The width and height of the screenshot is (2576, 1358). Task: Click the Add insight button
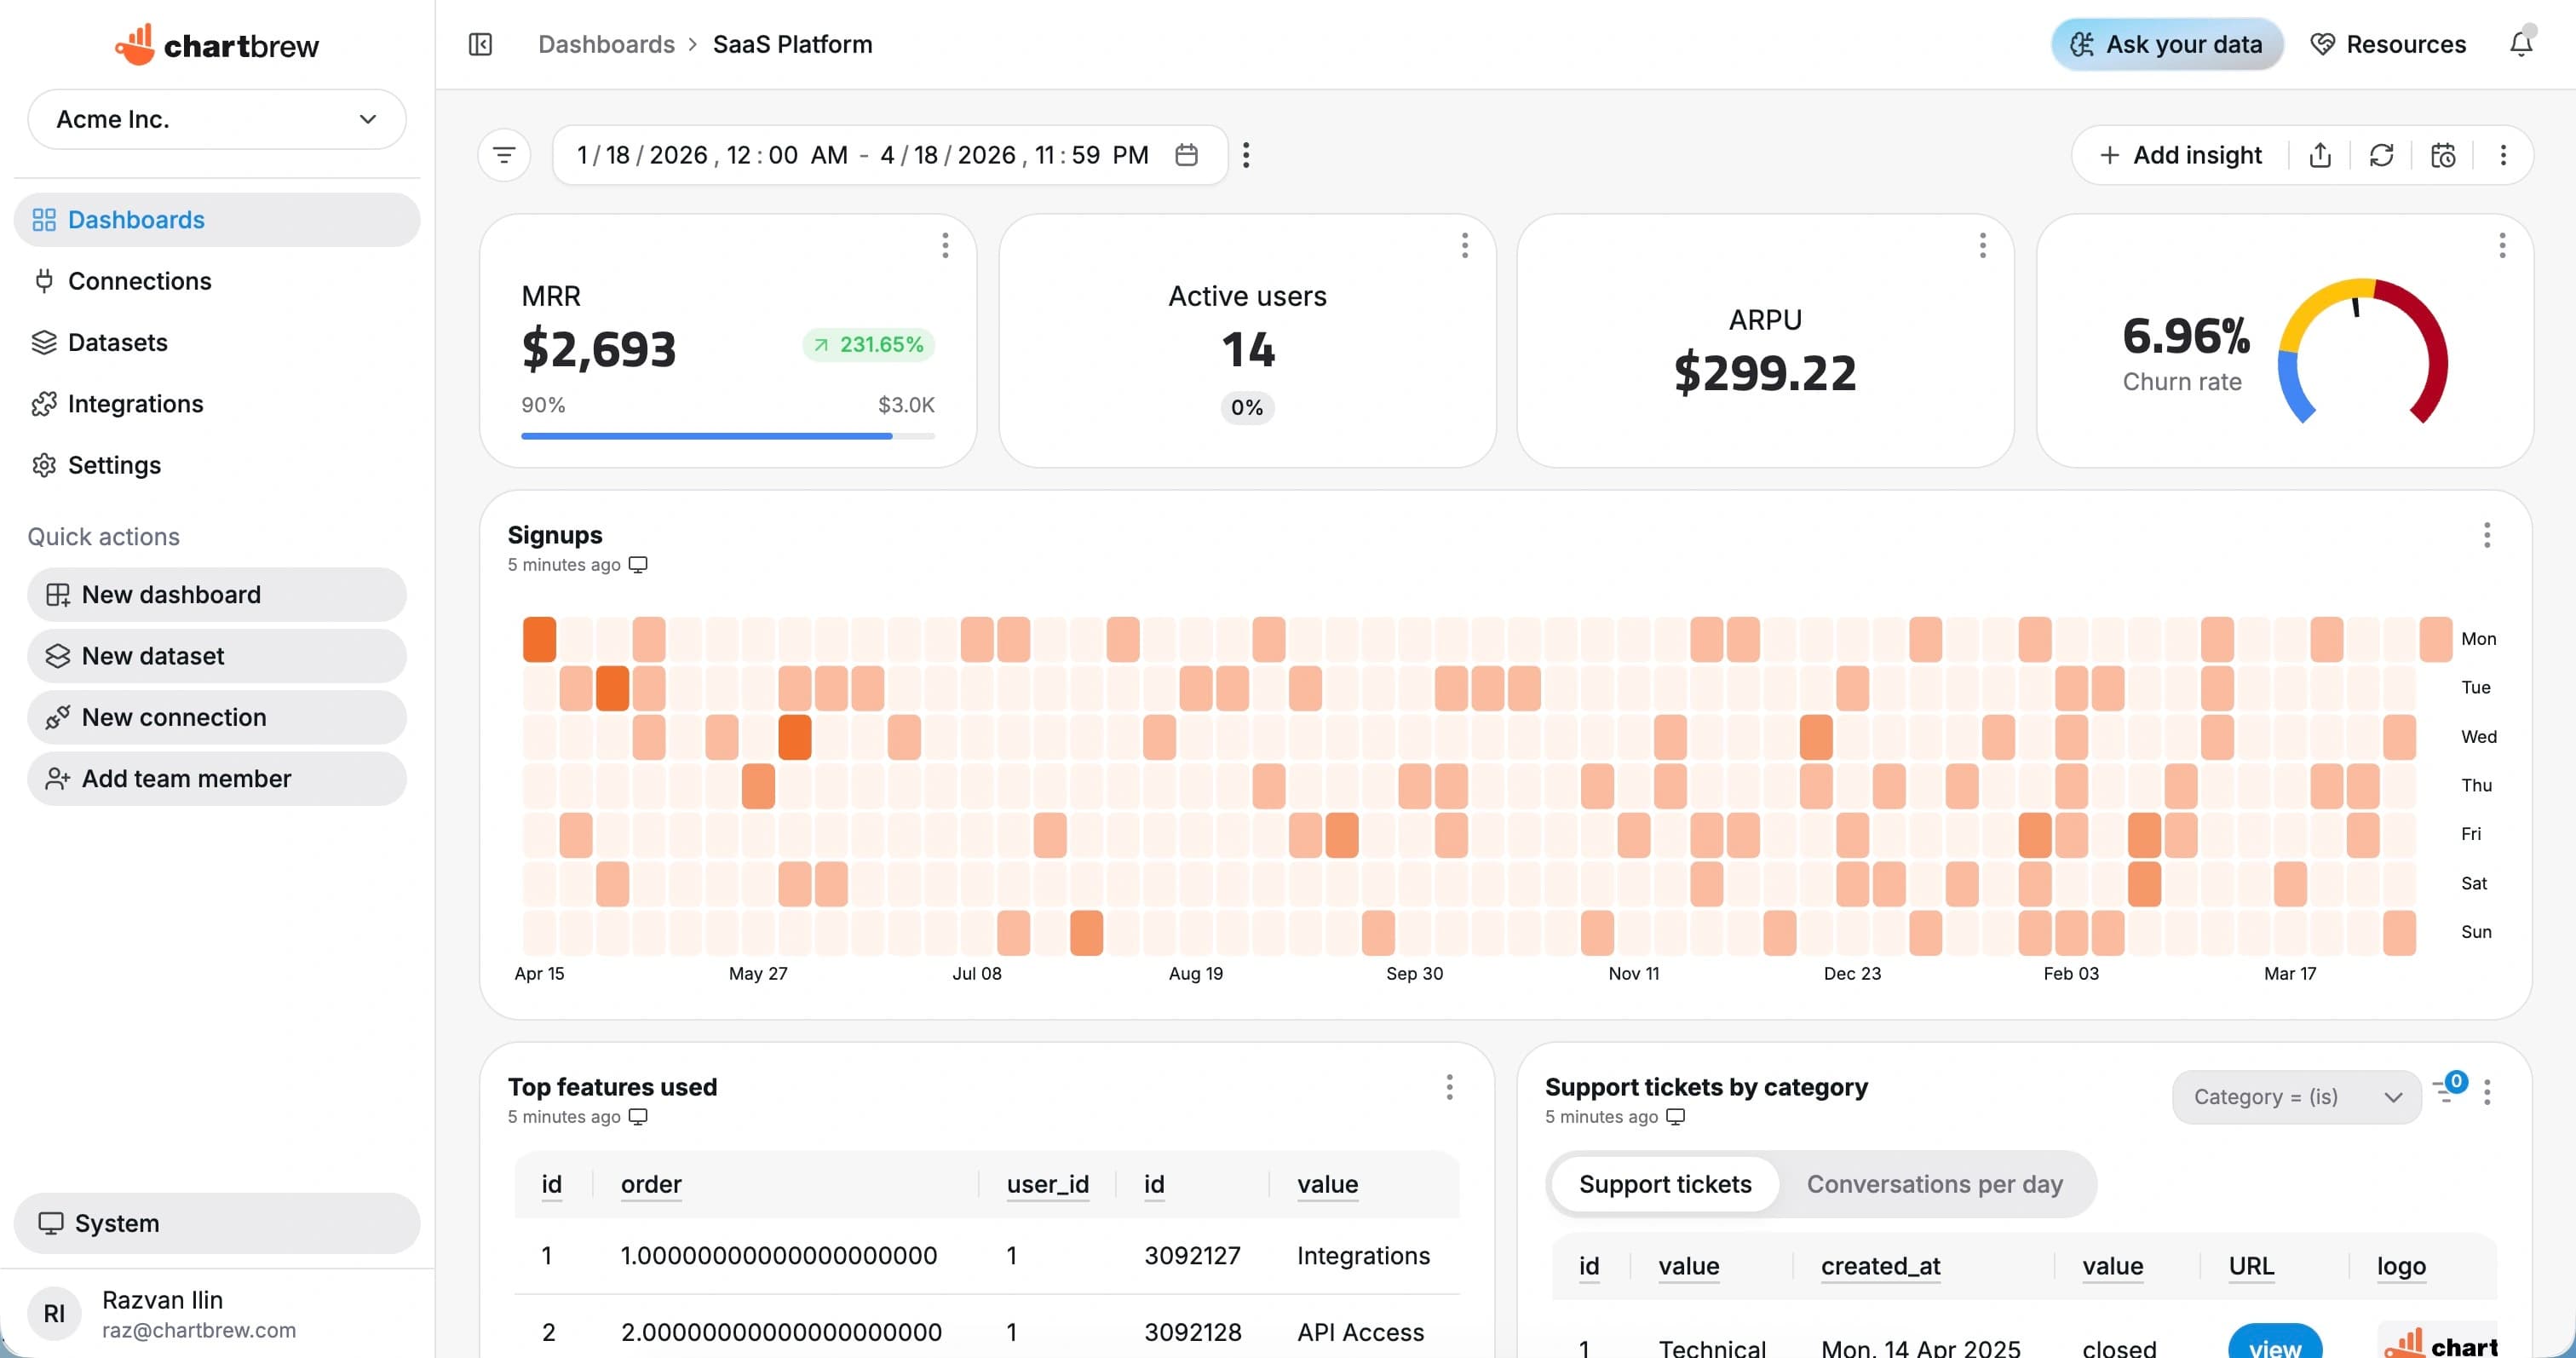(2180, 155)
